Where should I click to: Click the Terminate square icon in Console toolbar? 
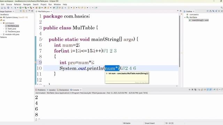coord(190,90)
